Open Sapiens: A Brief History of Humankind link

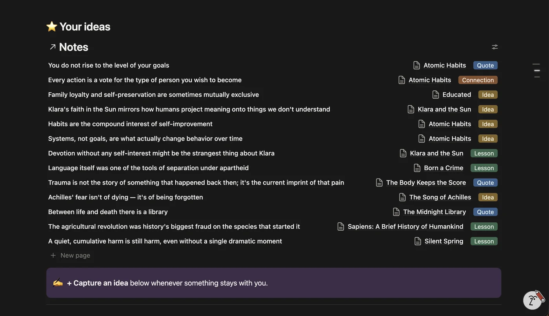pyautogui.click(x=405, y=227)
